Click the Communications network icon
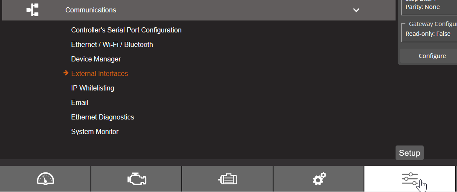The width and height of the screenshot is (457, 192). pos(32,10)
